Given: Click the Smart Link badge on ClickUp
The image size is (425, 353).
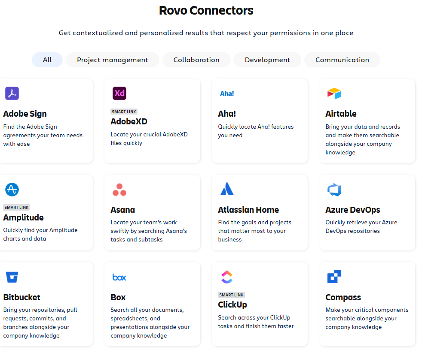Looking at the screenshot, I should click(x=231, y=295).
